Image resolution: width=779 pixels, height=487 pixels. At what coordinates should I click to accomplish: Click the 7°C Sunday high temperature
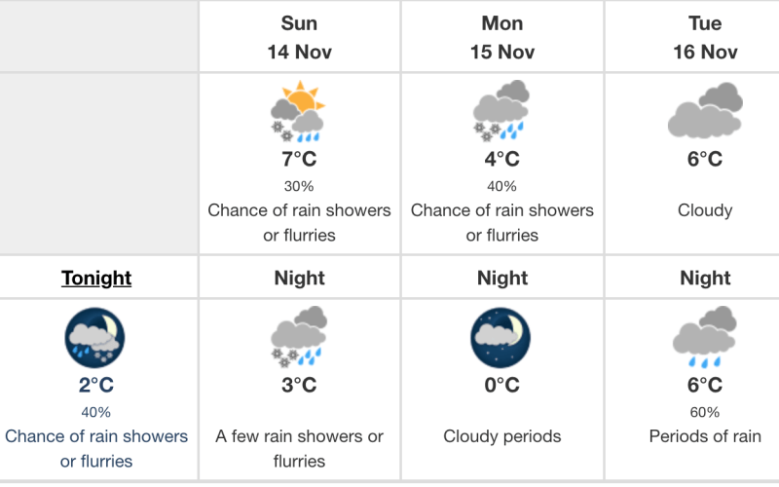299,159
